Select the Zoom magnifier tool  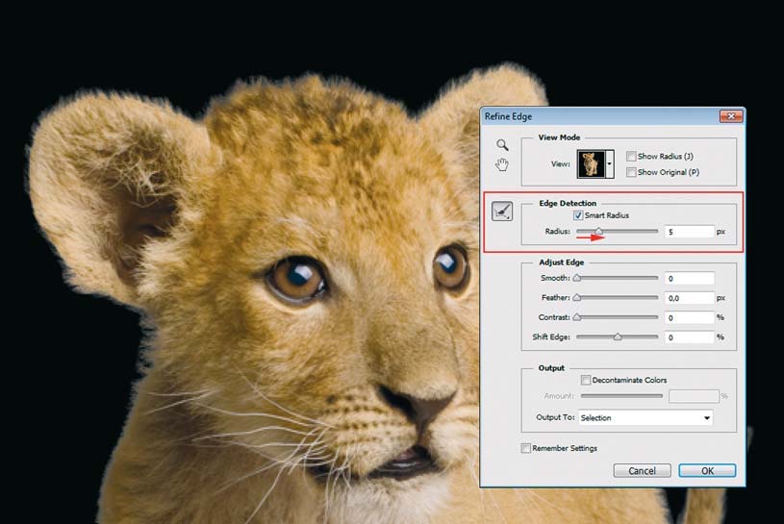tap(501, 144)
